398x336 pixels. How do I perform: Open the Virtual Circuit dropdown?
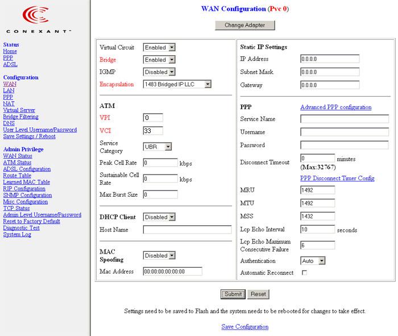(159, 47)
